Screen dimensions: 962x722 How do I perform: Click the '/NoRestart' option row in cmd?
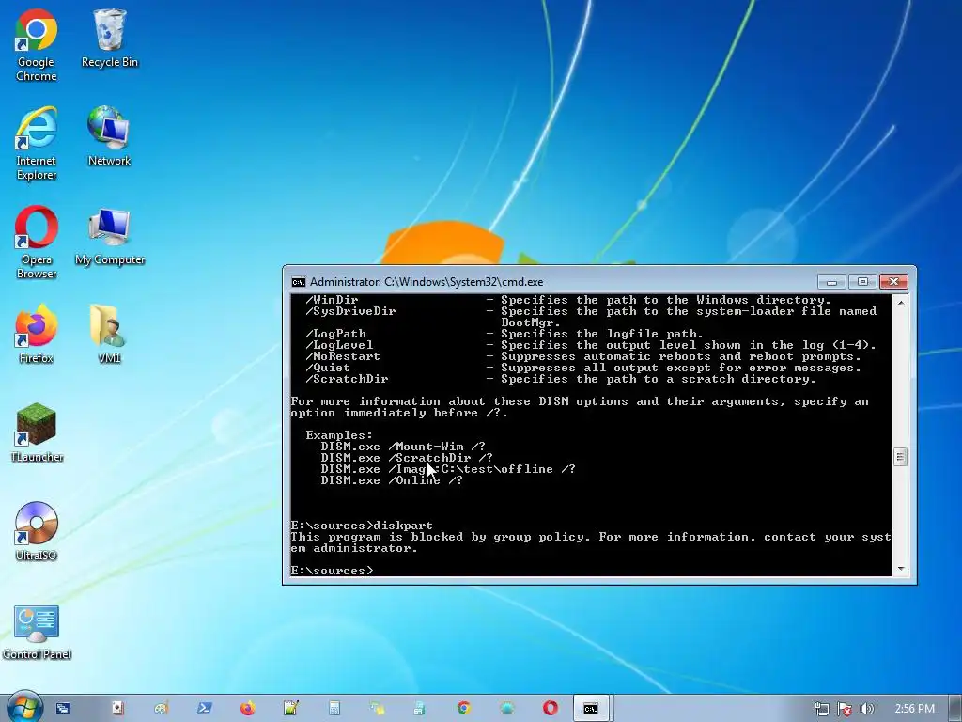click(x=583, y=356)
